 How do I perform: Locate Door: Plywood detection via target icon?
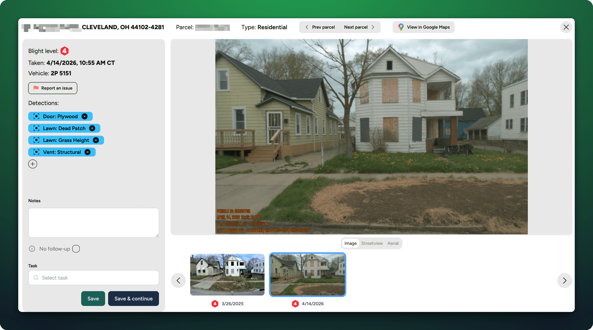(x=36, y=116)
